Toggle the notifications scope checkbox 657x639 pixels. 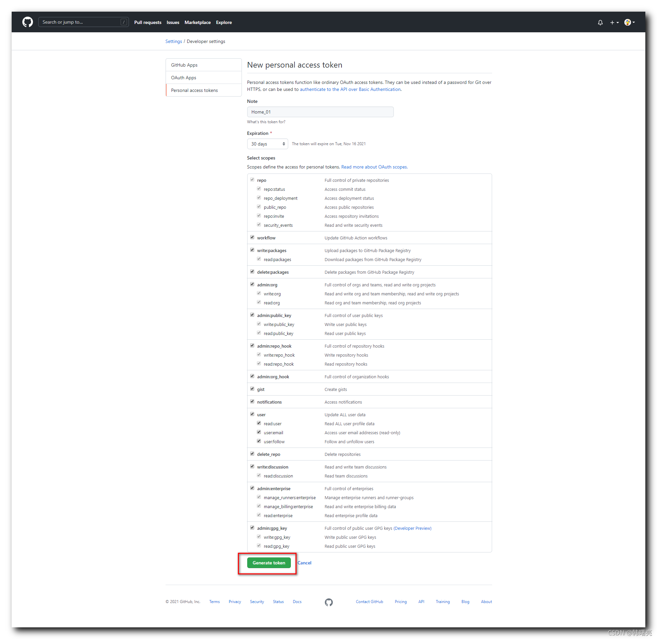pyautogui.click(x=252, y=401)
